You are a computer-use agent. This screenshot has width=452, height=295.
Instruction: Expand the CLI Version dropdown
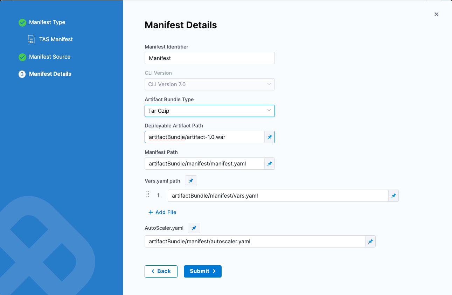click(209, 84)
